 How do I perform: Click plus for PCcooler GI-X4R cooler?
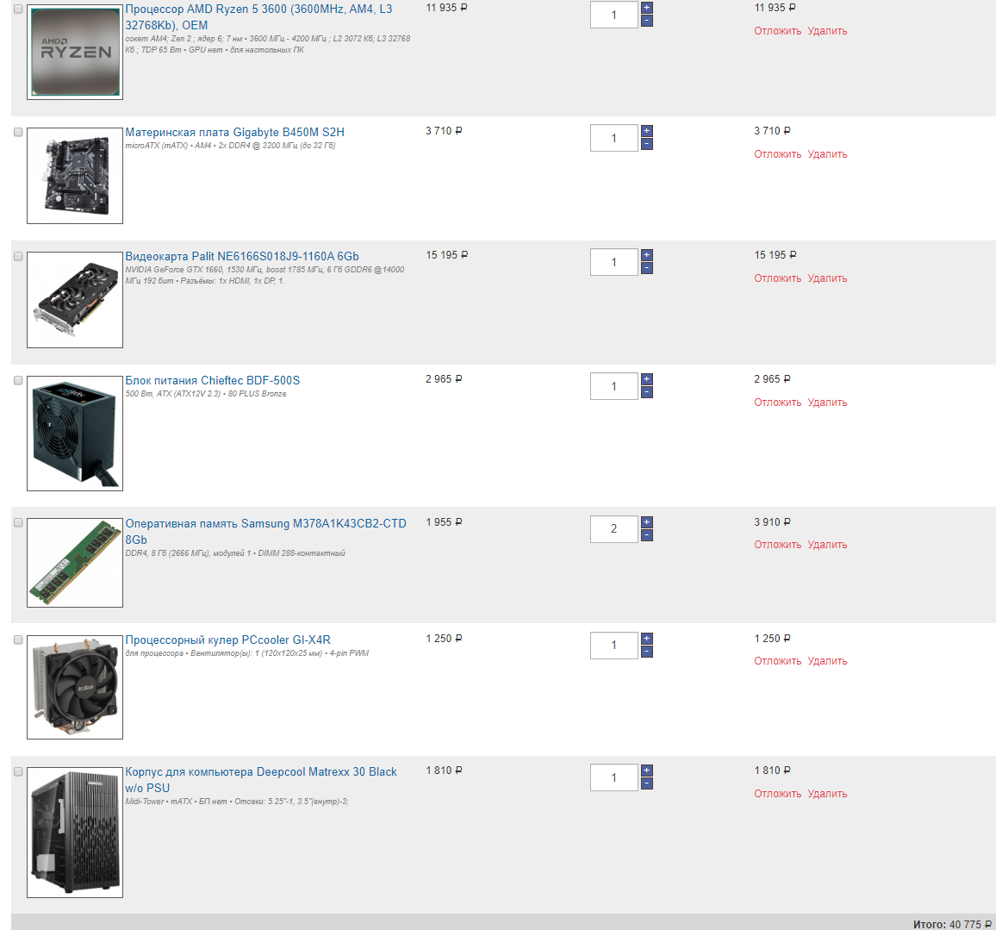[647, 639]
